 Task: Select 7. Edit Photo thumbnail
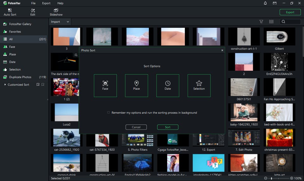244,138
